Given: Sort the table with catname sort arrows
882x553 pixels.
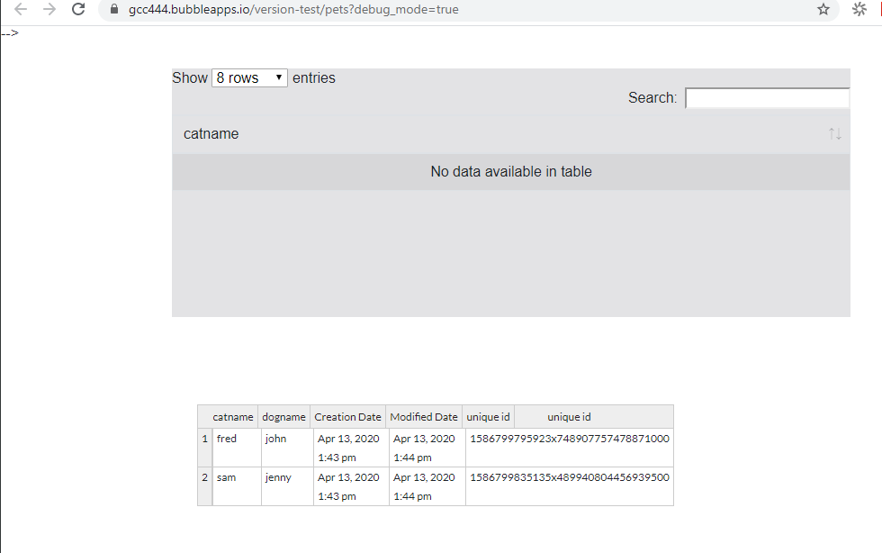Looking at the screenshot, I should point(835,134).
